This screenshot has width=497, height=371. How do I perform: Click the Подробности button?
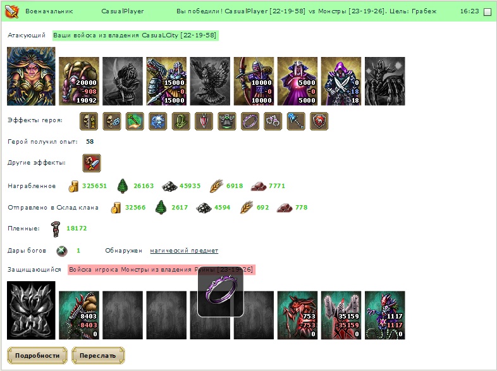[37, 355]
